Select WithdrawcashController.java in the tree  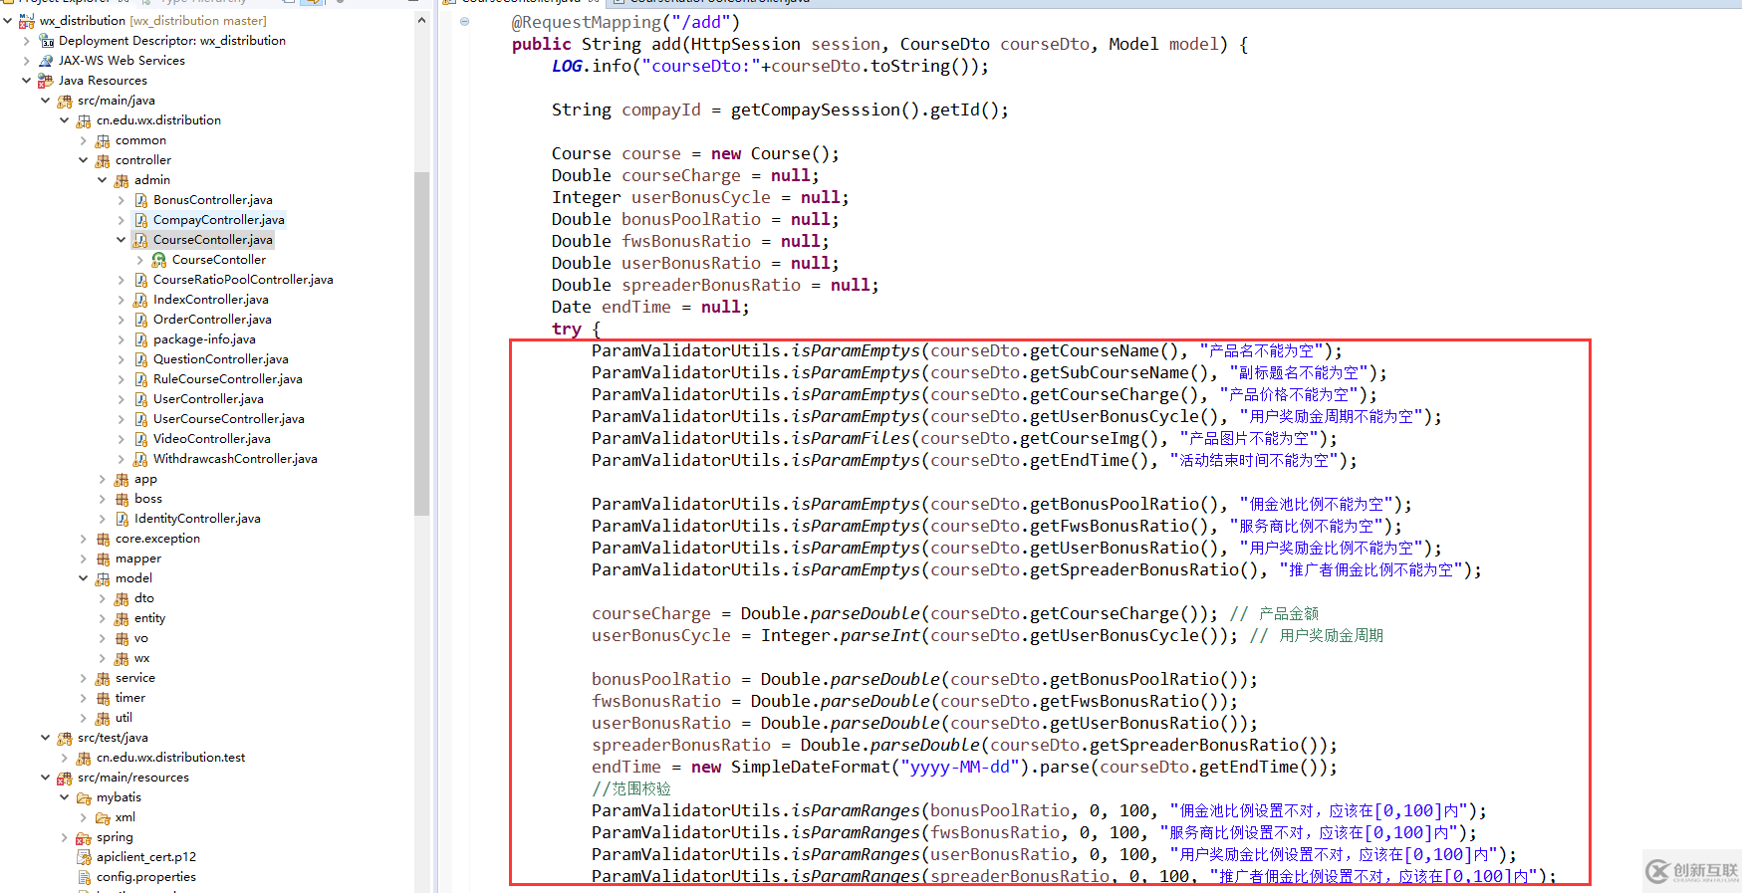click(235, 459)
